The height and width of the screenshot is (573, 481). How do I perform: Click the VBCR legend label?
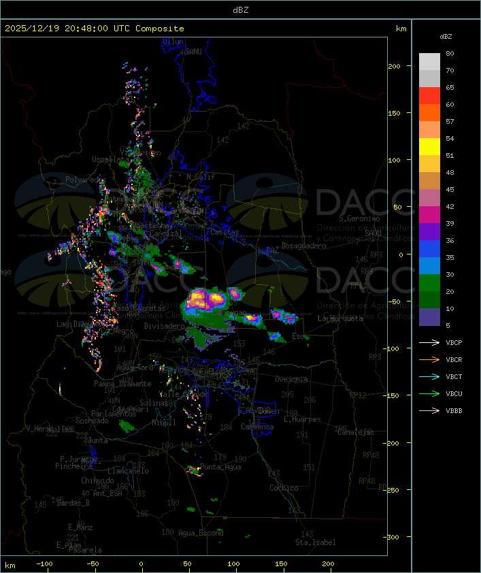(454, 359)
